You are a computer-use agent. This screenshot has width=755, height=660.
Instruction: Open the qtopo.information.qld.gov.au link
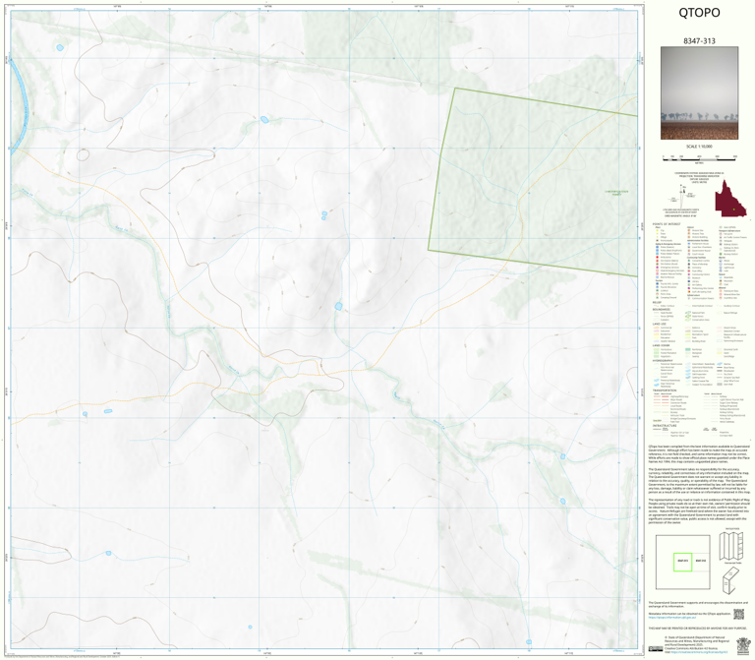point(672,617)
